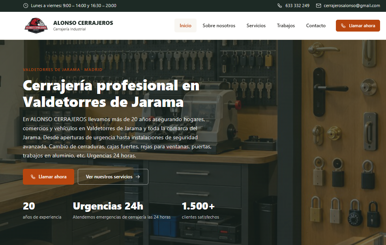Open Ver nuestros servicios button
This screenshot has width=386, height=245.
pos(113,177)
